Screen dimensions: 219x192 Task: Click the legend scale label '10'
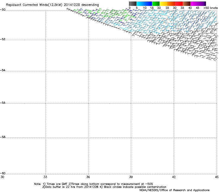pos(145,8)
